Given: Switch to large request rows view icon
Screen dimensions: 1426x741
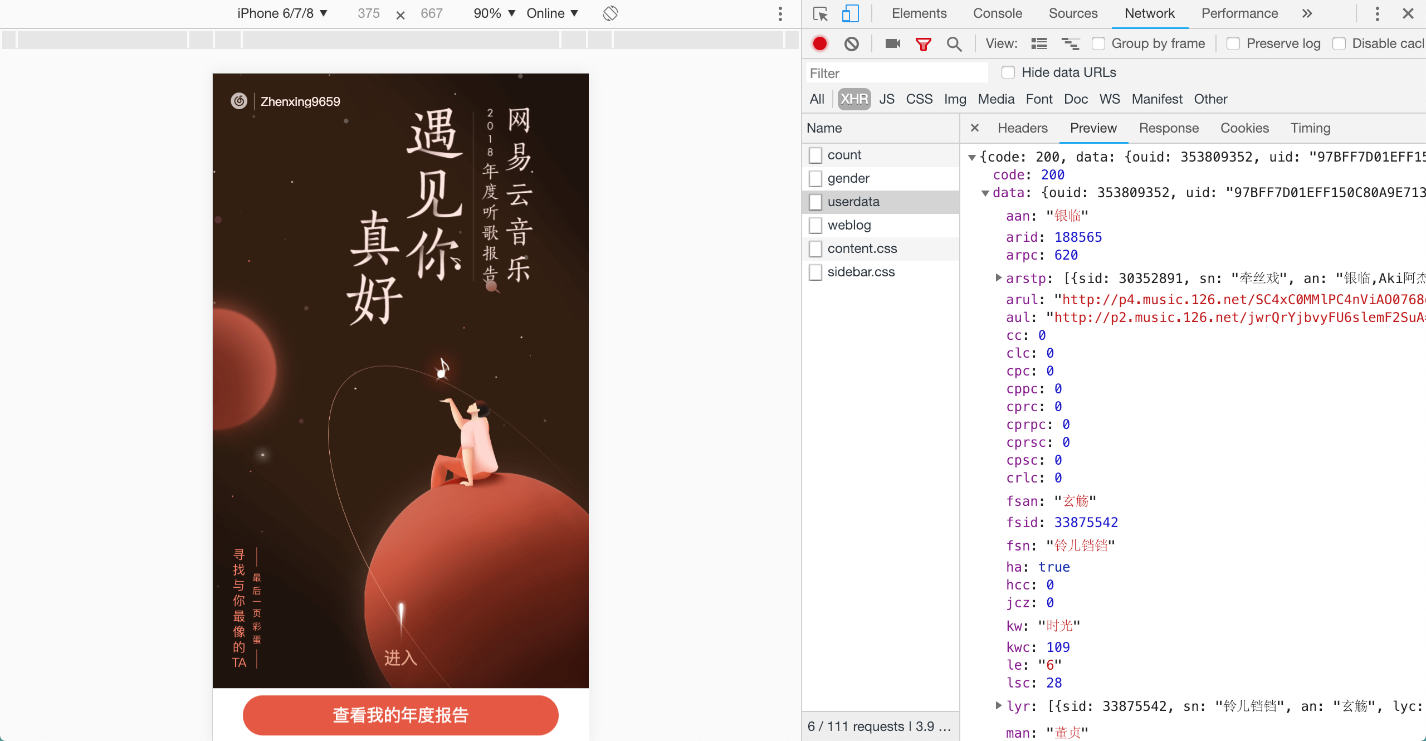Looking at the screenshot, I should pyautogui.click(x=1039, y=43).
